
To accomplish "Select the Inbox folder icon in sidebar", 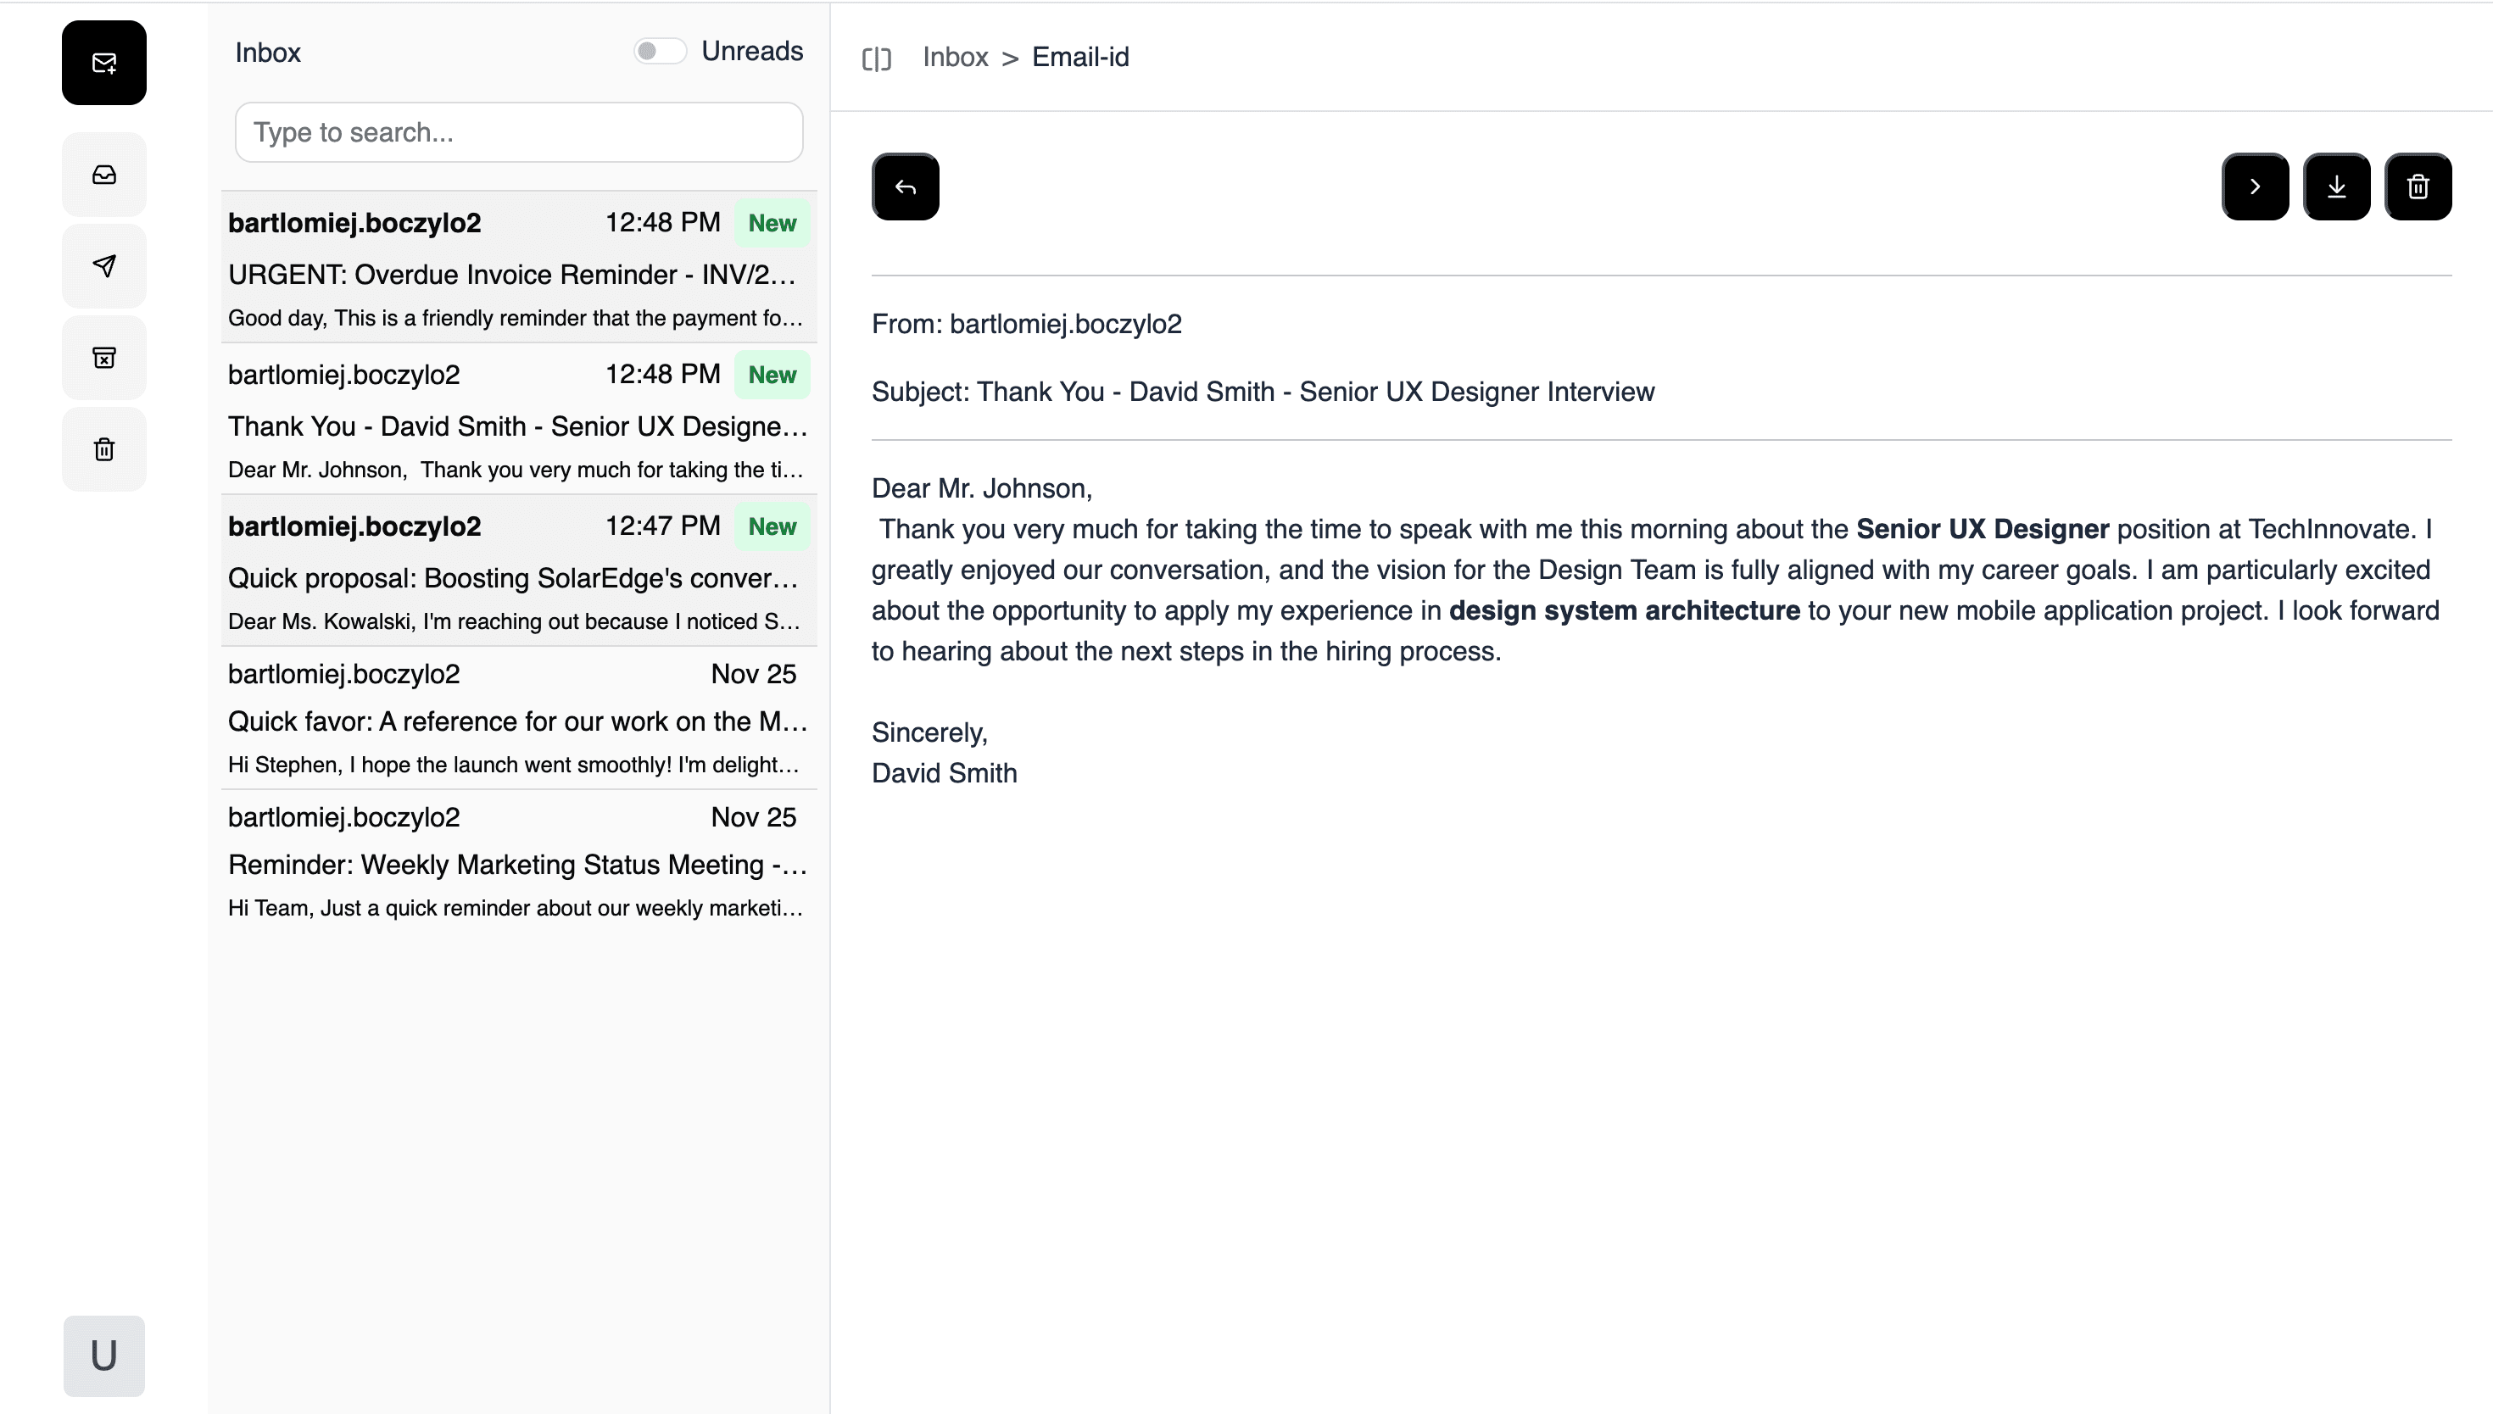I will point(103,174).
